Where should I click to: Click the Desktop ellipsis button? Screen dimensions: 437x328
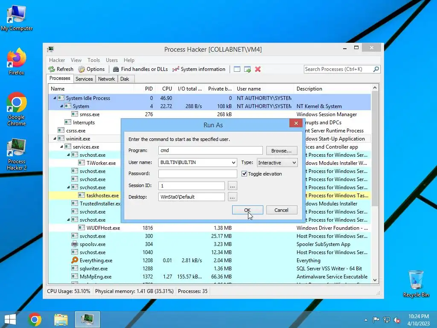coord(232,197)
